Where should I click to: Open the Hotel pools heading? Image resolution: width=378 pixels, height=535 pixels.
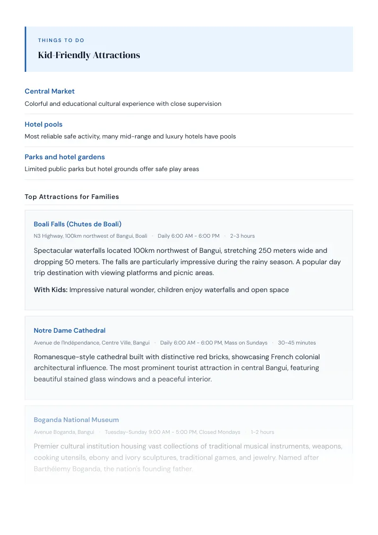(x=43, y=124)
